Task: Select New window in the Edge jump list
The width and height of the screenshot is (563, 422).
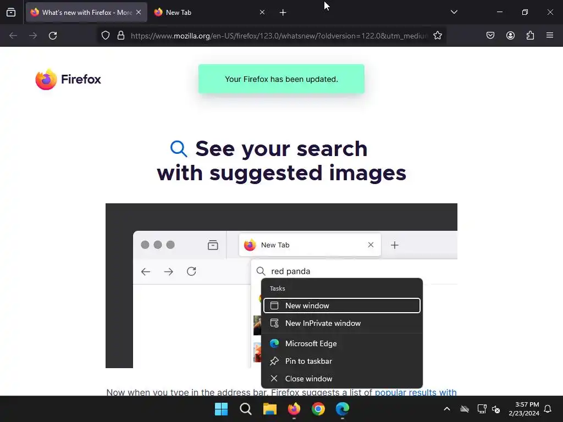Action: pos(342,306)
